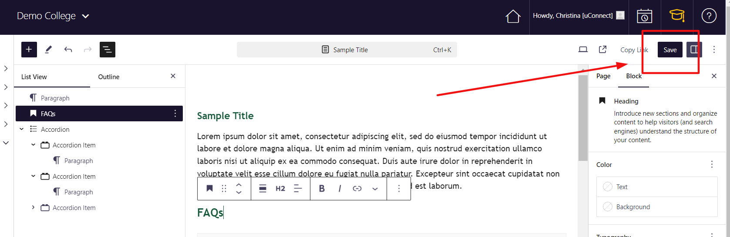
Task: Select the Text color swatch
Action: [608, 187]
